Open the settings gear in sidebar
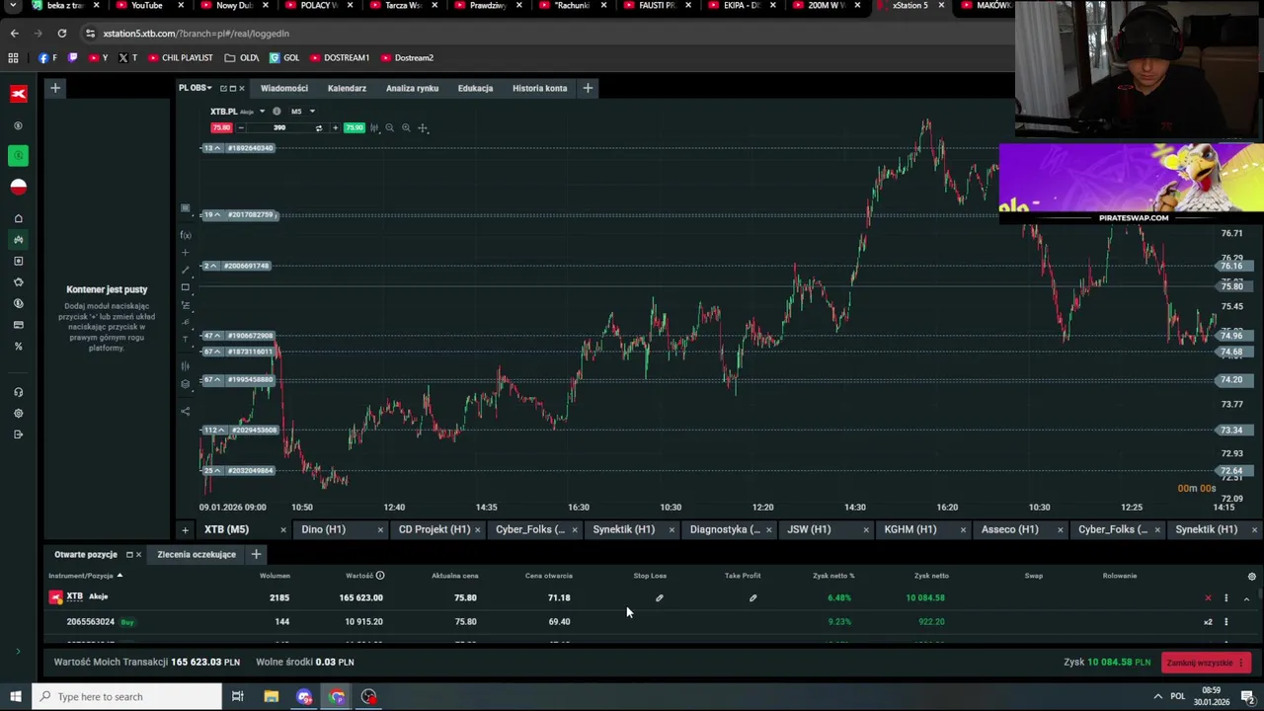The height and width of the screenshot is (711, 1264). (x=18, y=414)
